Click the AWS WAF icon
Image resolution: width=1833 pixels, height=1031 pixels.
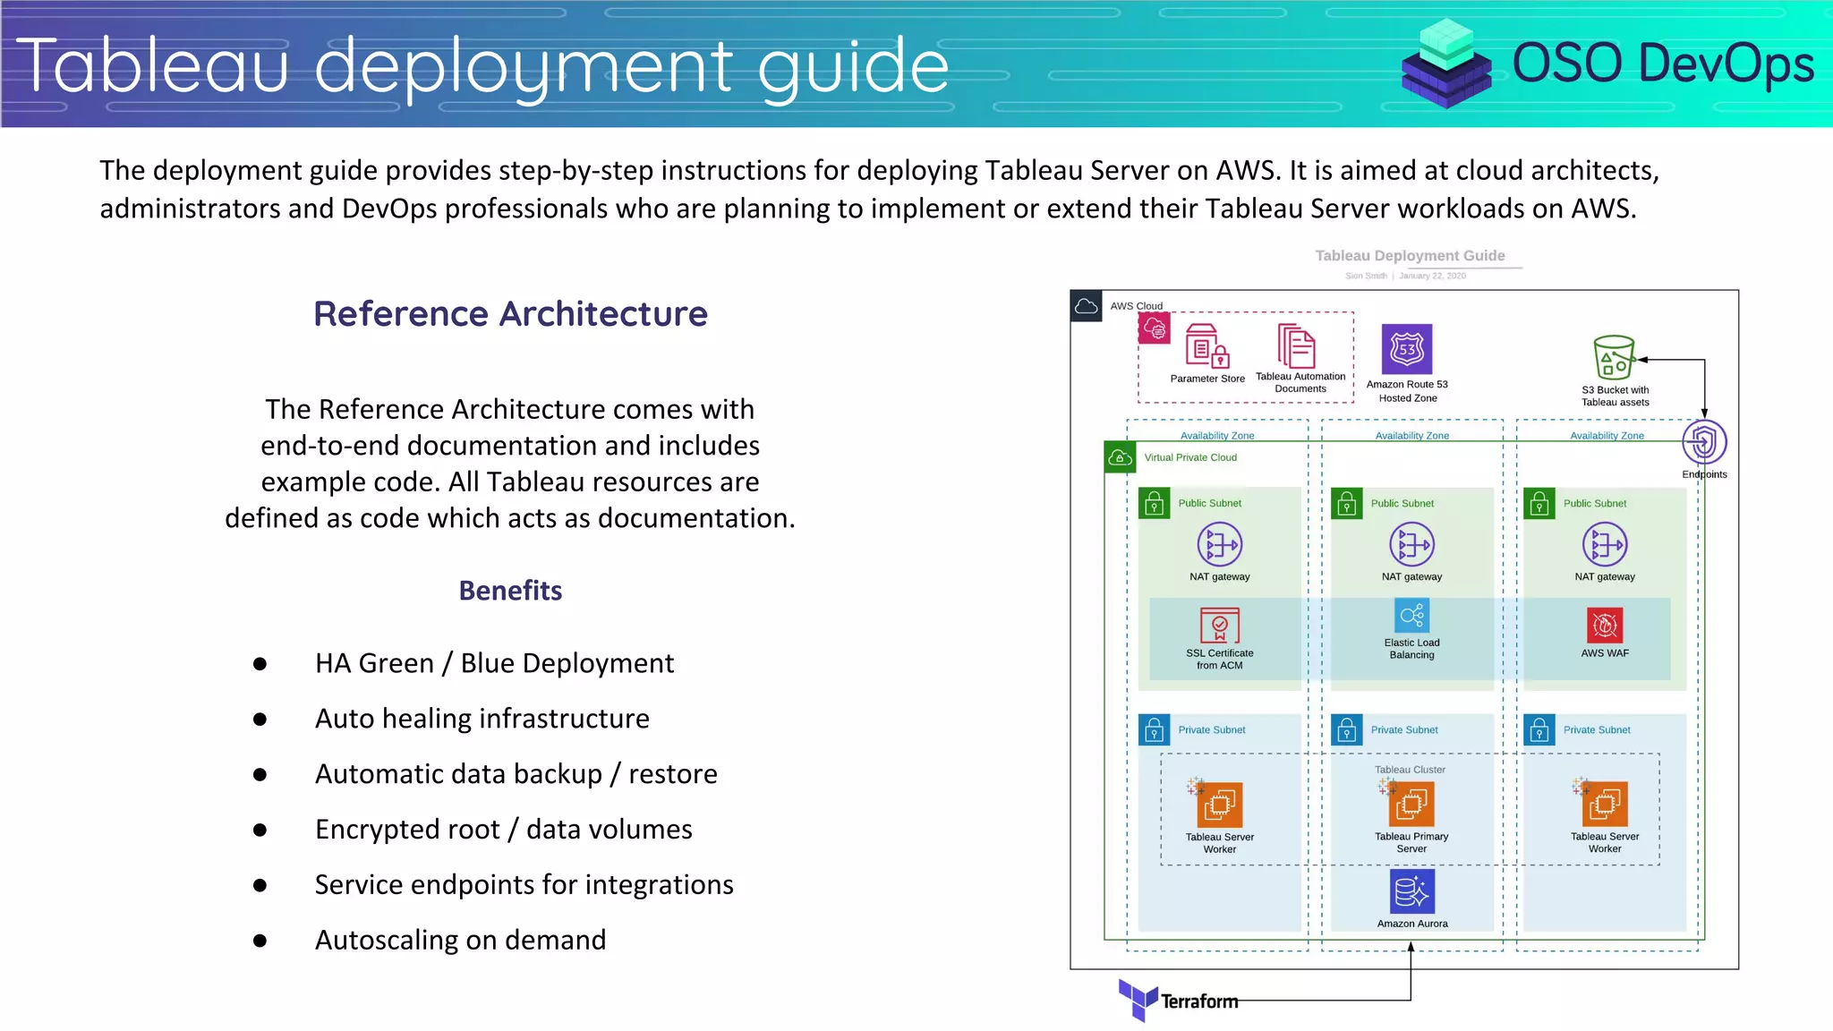pos(1605,625)
